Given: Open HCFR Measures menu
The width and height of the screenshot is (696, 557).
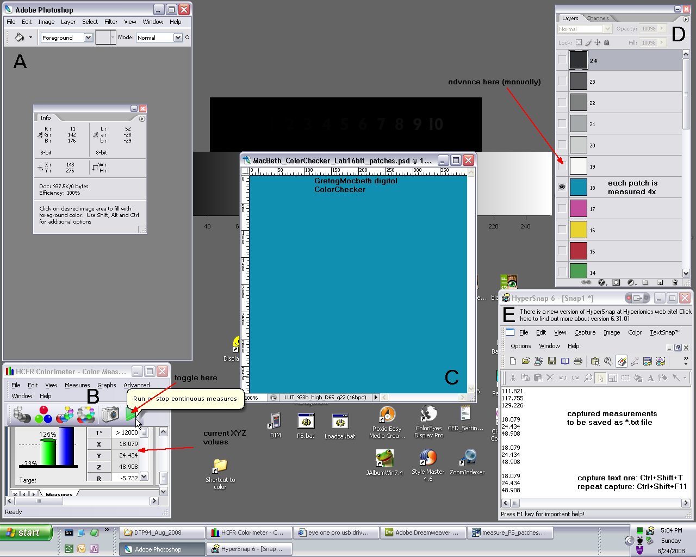Looking at the screenshot, I should (77, 385).
